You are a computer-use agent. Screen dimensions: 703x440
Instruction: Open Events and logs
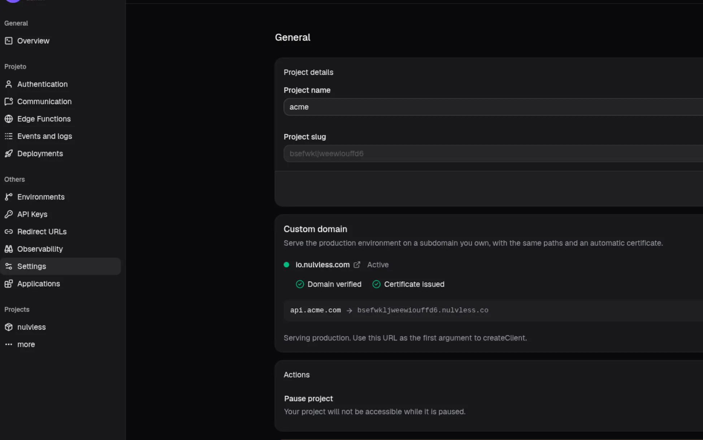61,136
